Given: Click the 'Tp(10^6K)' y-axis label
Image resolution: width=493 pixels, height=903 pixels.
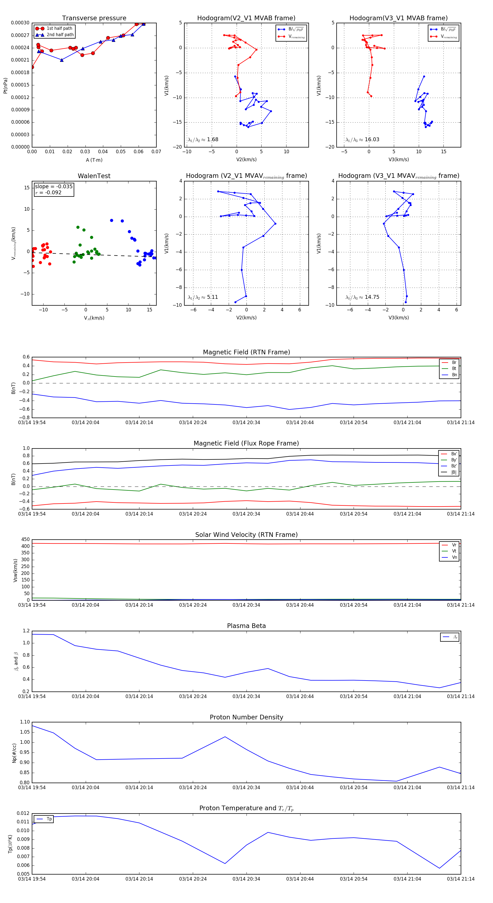Looking at the screenshot, I should pos(10,844).
